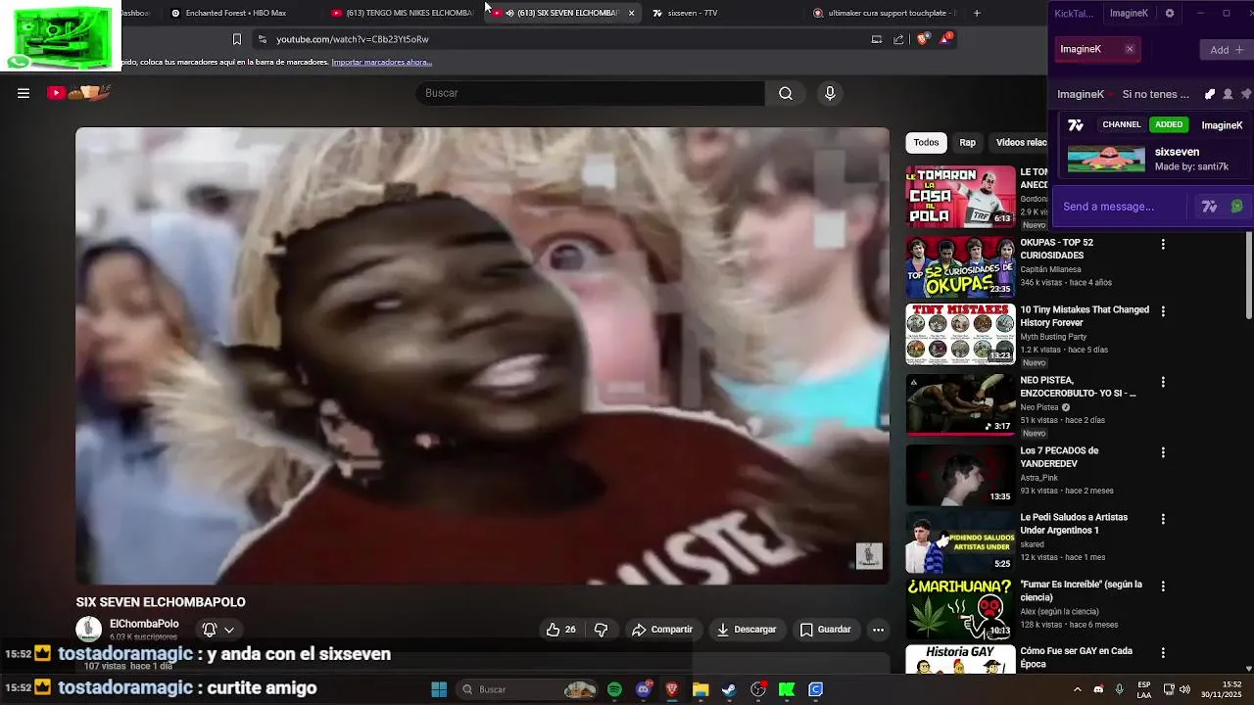
Task: Open KickTalk settings gear icon
Action: [1170, 14]
